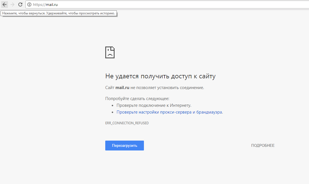Click text Проверьте подключение к Интернету

click(x=154, y=105)
